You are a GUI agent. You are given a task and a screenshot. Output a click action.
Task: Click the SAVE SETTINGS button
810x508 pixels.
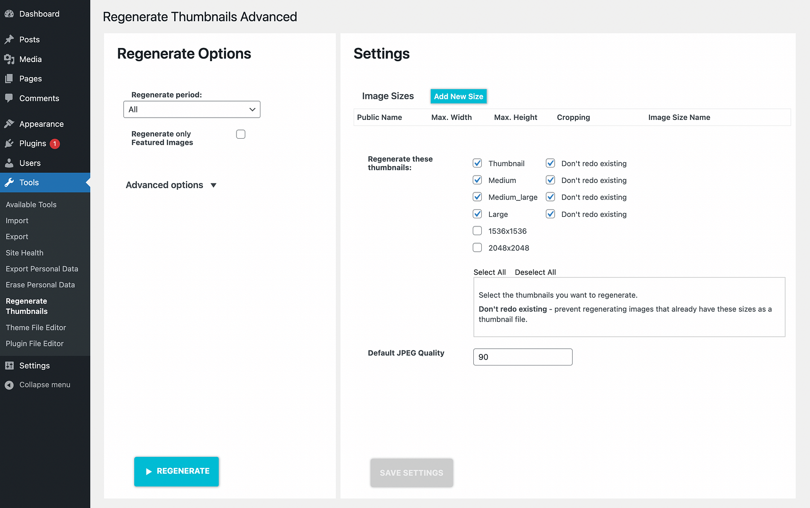[412, 473]
